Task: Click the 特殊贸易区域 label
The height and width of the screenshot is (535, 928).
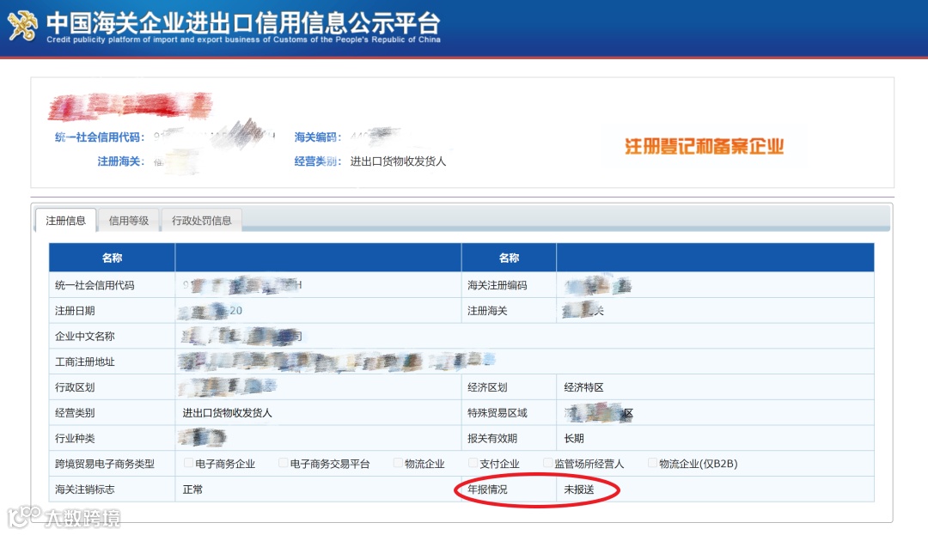Action: click(x=498, y=413)
